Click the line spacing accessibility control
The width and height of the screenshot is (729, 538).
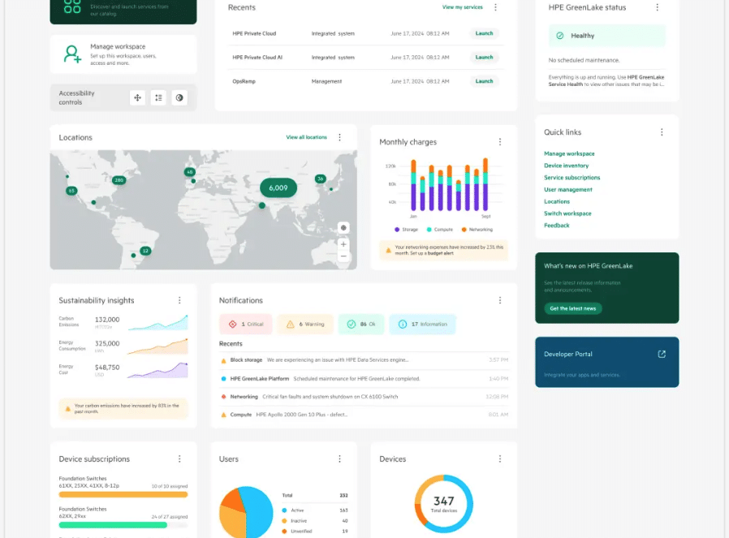(x=158, y=97)
